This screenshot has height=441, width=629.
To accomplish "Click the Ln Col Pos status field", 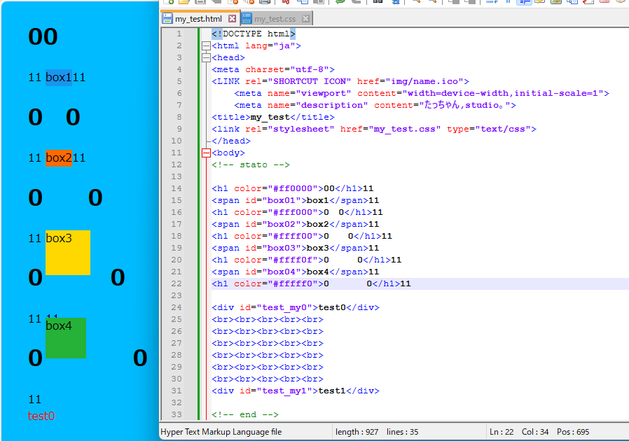I will [539, 432].
